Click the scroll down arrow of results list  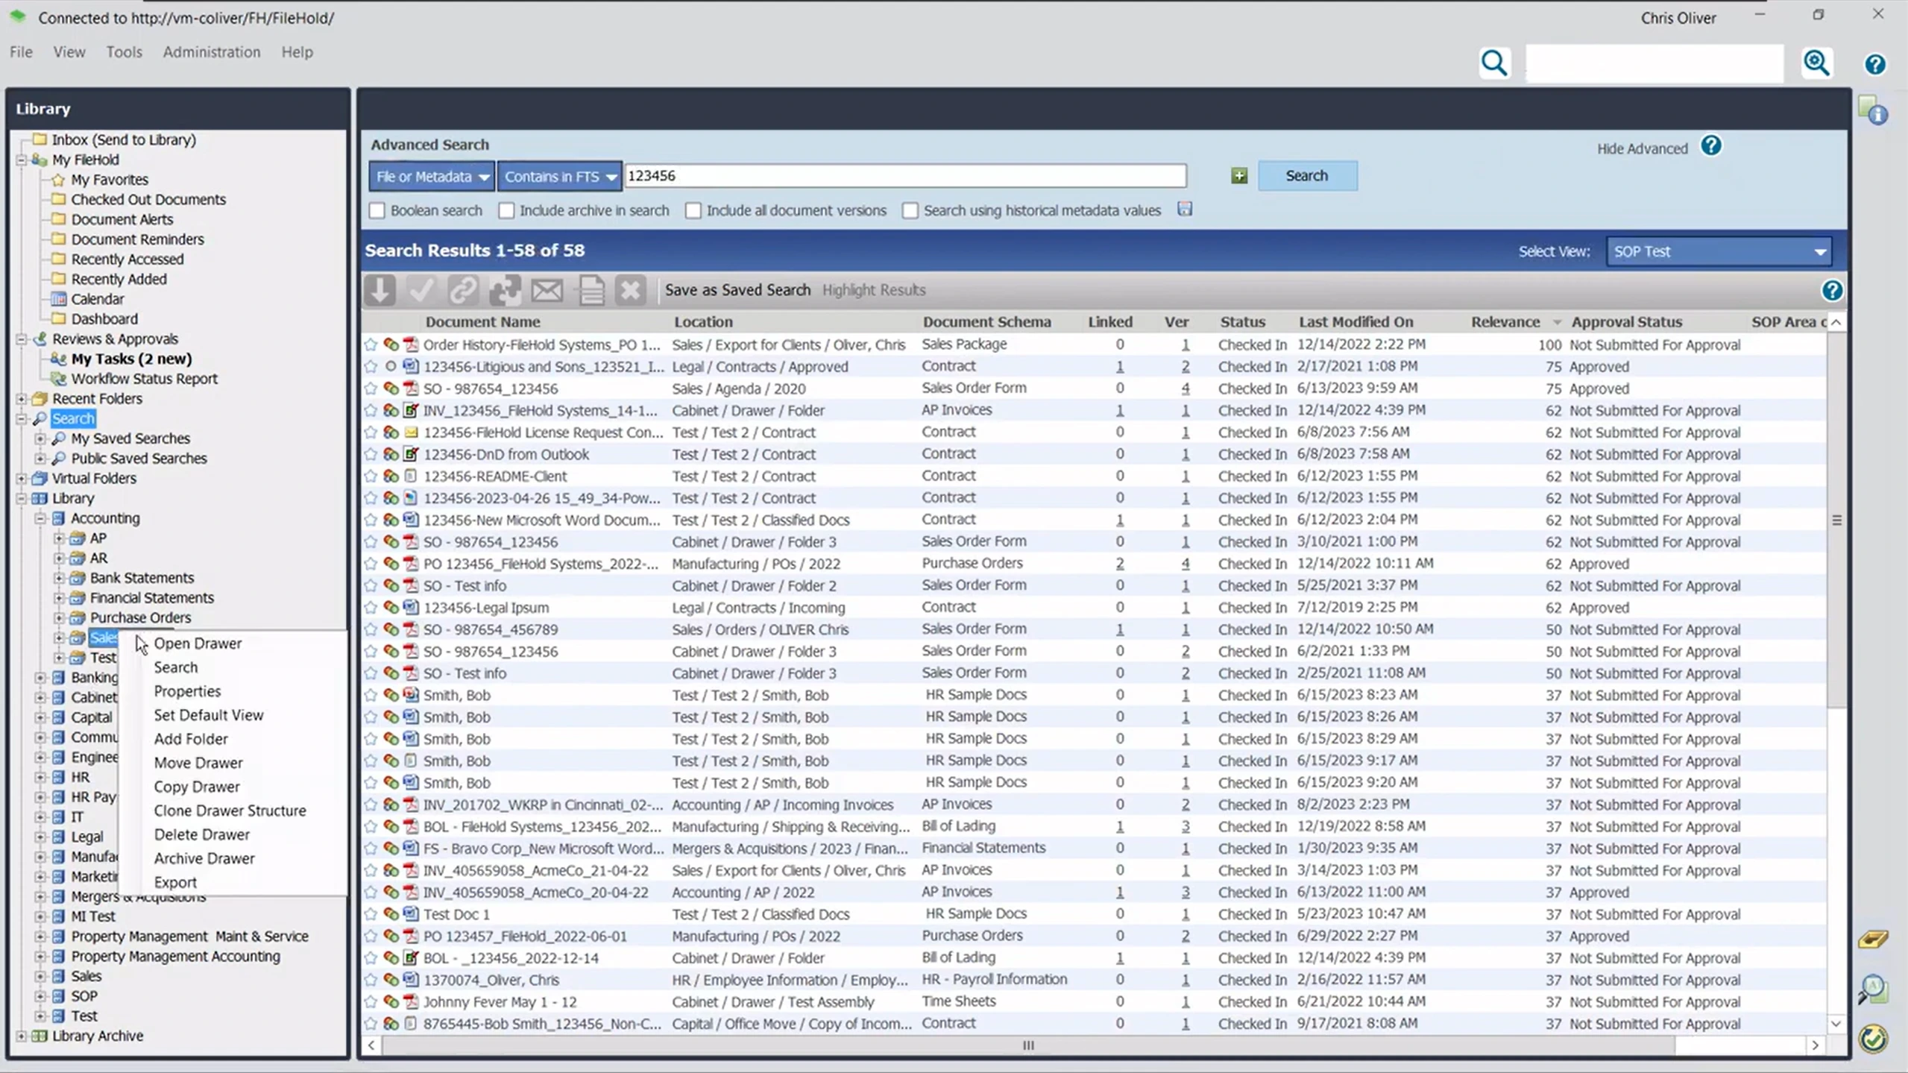tap(1836, 1024)
